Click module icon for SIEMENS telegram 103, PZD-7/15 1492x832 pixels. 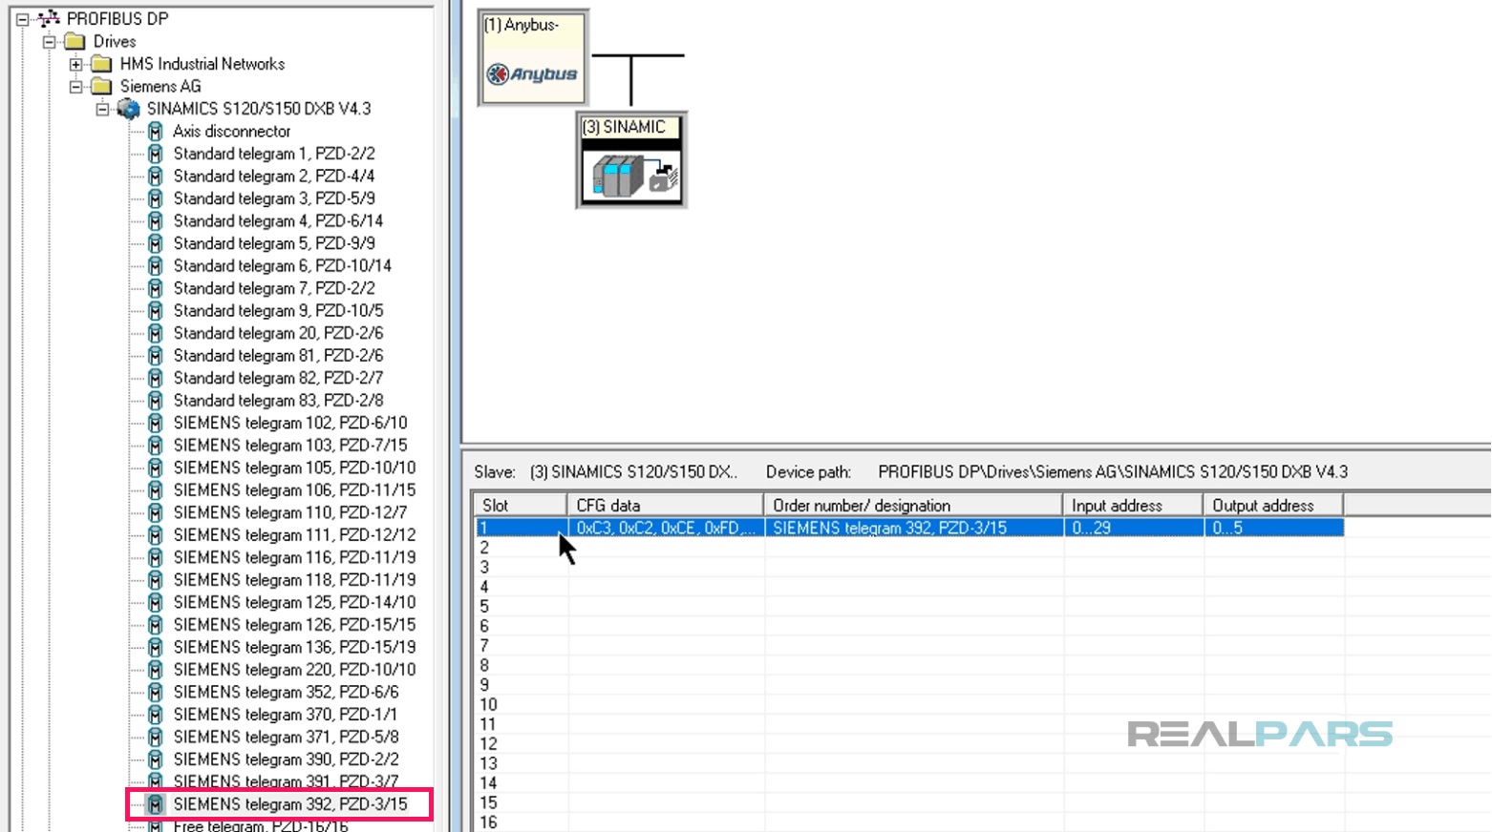click(156, 446)
